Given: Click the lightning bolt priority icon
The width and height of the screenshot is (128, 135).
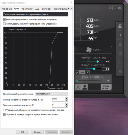Looking at the screenshot, I should coord(88,72).
